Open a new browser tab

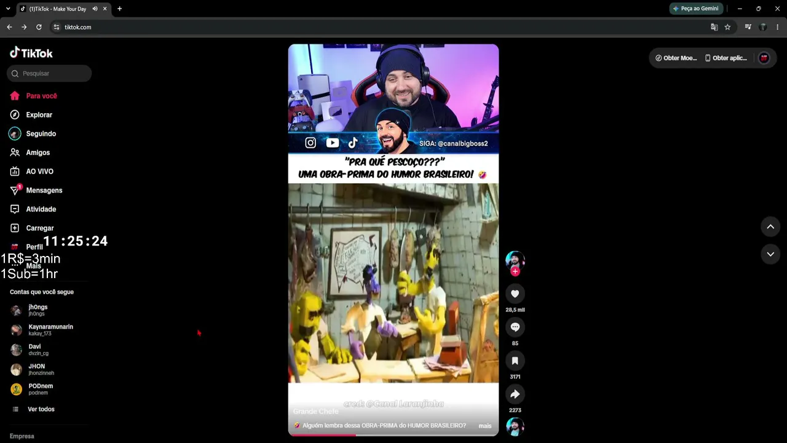[119, 9]
